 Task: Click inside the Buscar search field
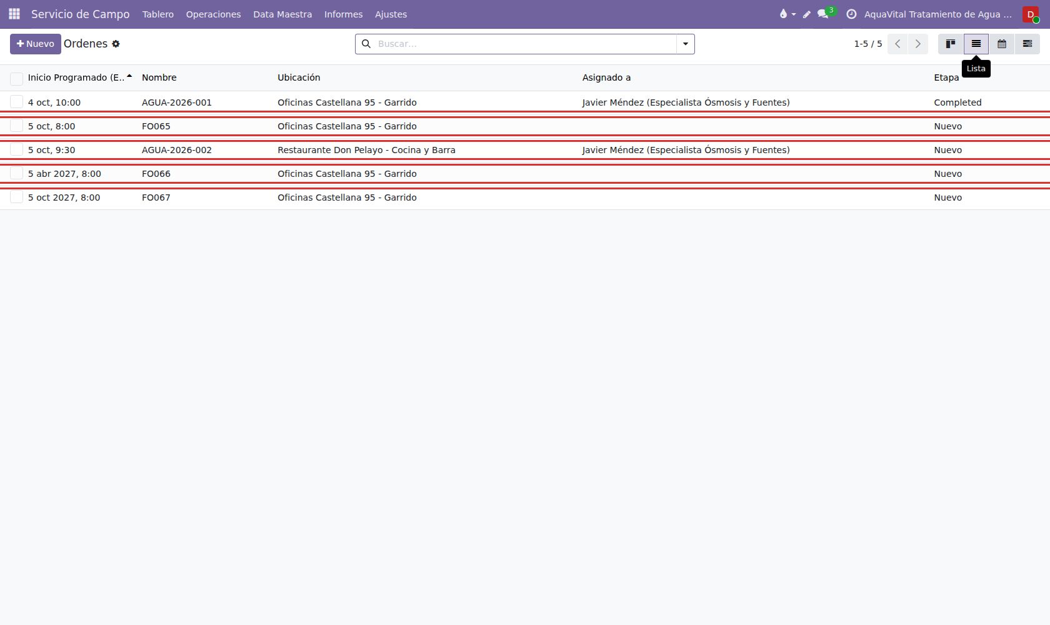(525, 44)
